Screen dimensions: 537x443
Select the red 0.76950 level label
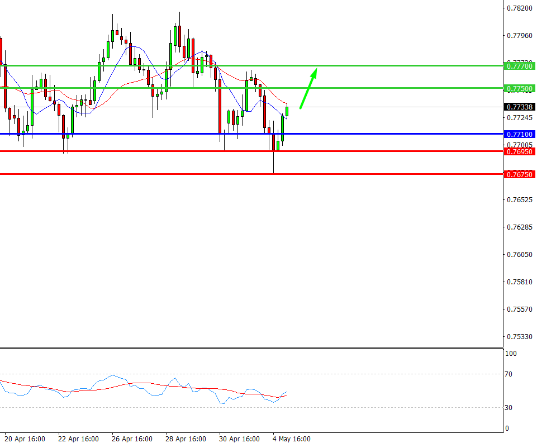click(520, 151)
